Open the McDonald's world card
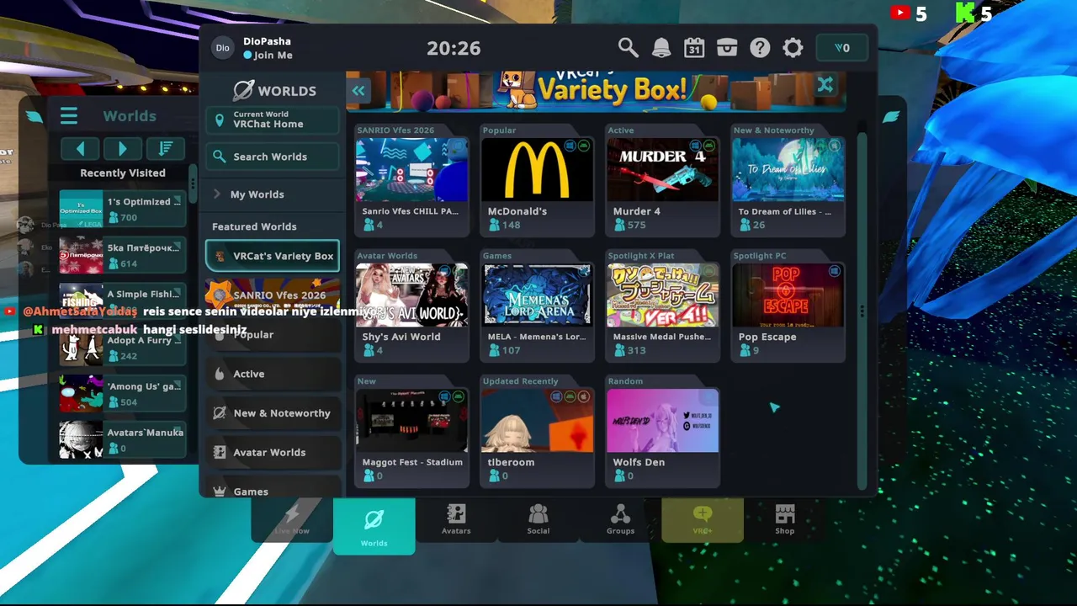The height and width of the screenshot is (606, 1077). click(537, 186)
